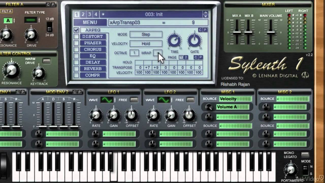Click the LFO 1 Offset knob
Image resolution: width=325 pixels, height=183 pixels.
[132, 115]
